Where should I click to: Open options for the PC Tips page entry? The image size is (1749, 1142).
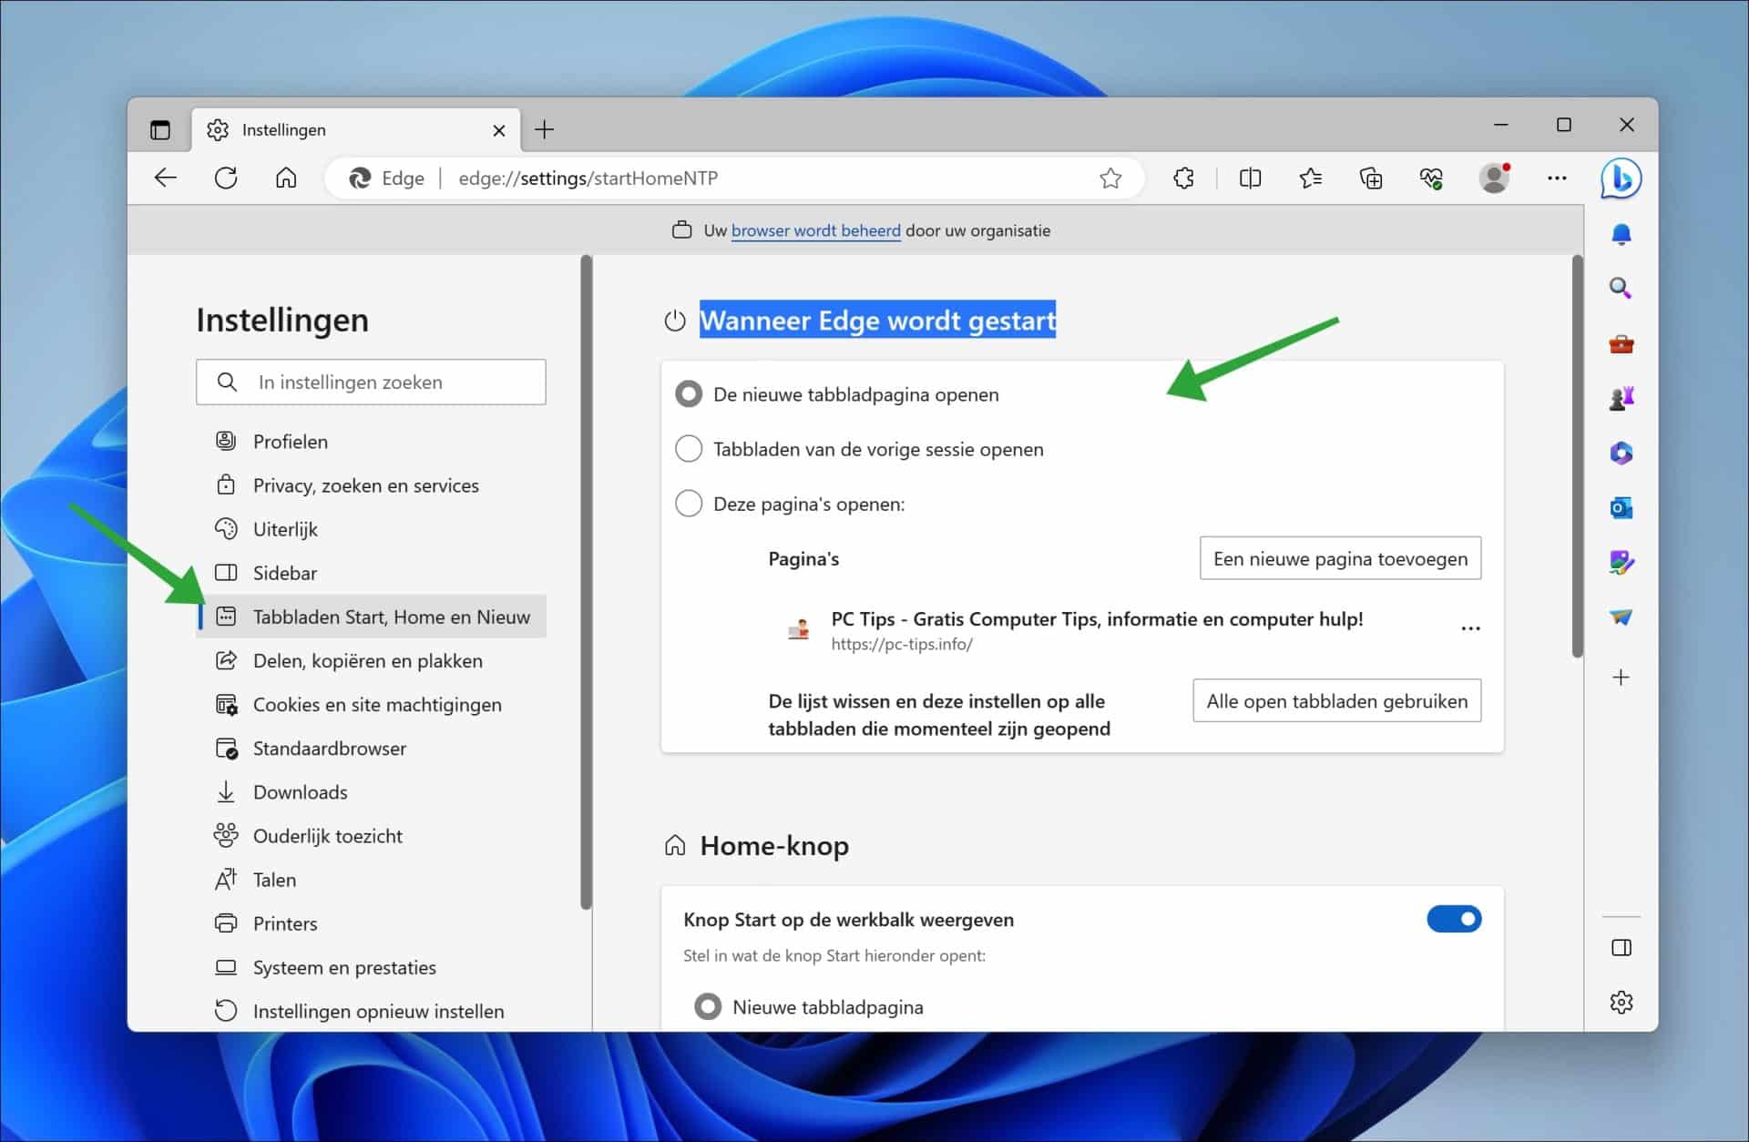[x=1470, y=627]
